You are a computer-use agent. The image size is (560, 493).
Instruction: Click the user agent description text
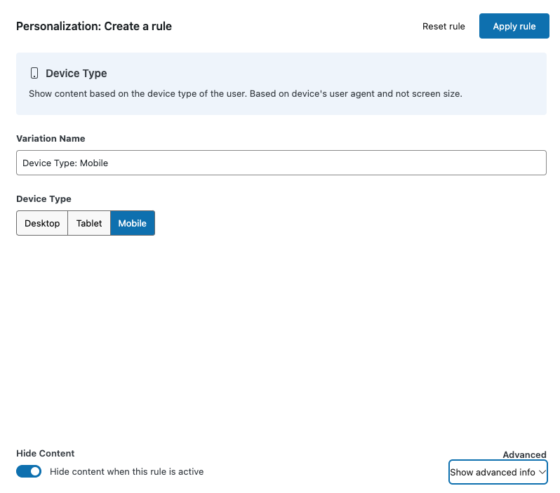pos(245,93)
